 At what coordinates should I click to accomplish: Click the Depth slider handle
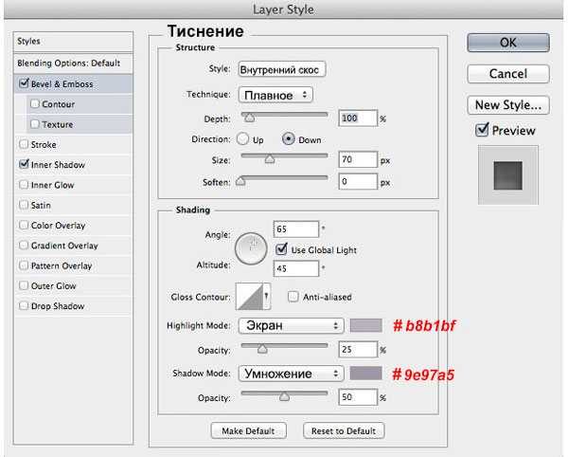click(x=249, y=118)
